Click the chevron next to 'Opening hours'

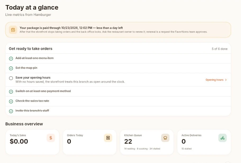coord(226,80)
